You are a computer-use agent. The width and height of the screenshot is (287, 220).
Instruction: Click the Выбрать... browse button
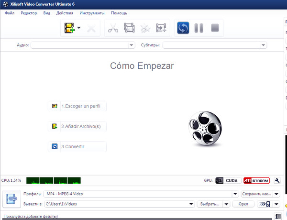pos(210,204)
